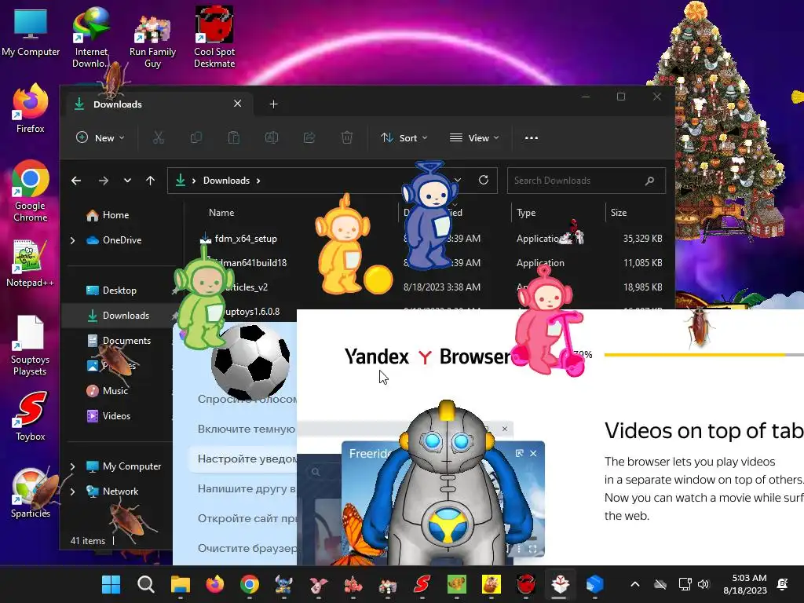Go back in Downloads Explorer window
The height and width of the screenshot is (603, 804).
[x=76, y=181]
